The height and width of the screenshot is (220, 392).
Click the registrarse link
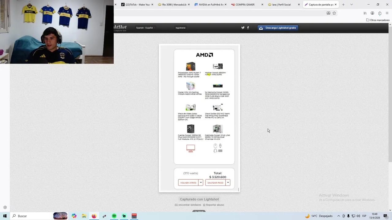180,28
